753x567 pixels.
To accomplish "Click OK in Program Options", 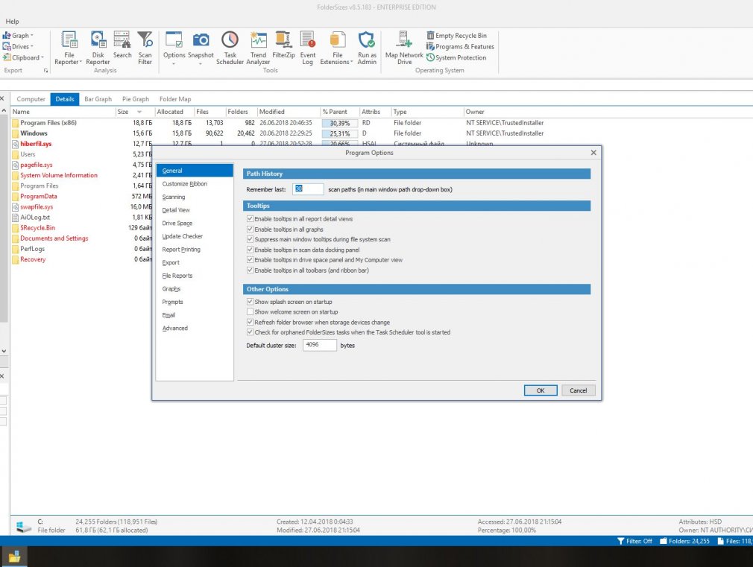I will (x=541, y=390).
